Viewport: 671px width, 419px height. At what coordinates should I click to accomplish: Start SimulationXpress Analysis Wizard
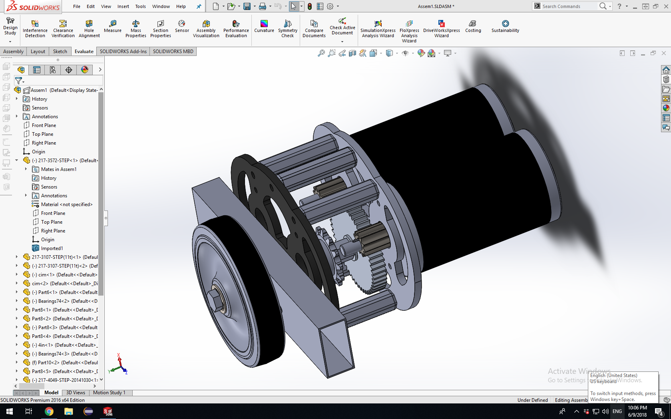point(378,29)
